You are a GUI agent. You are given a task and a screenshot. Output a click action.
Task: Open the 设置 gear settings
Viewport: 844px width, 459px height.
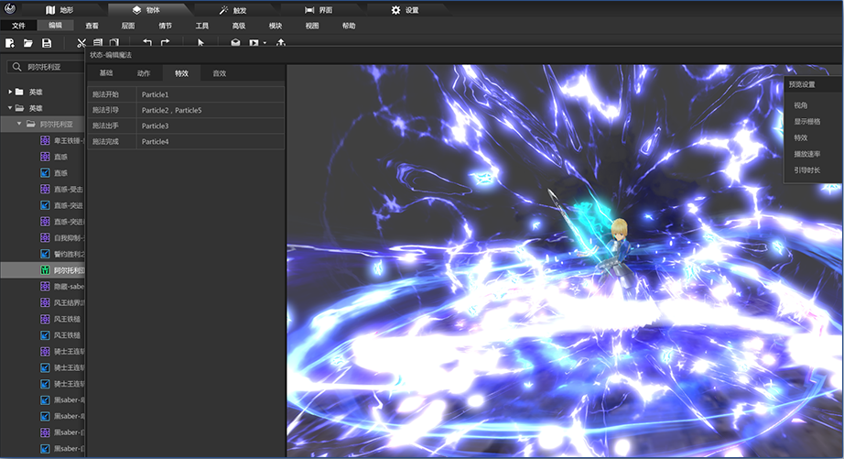(404, 10)
